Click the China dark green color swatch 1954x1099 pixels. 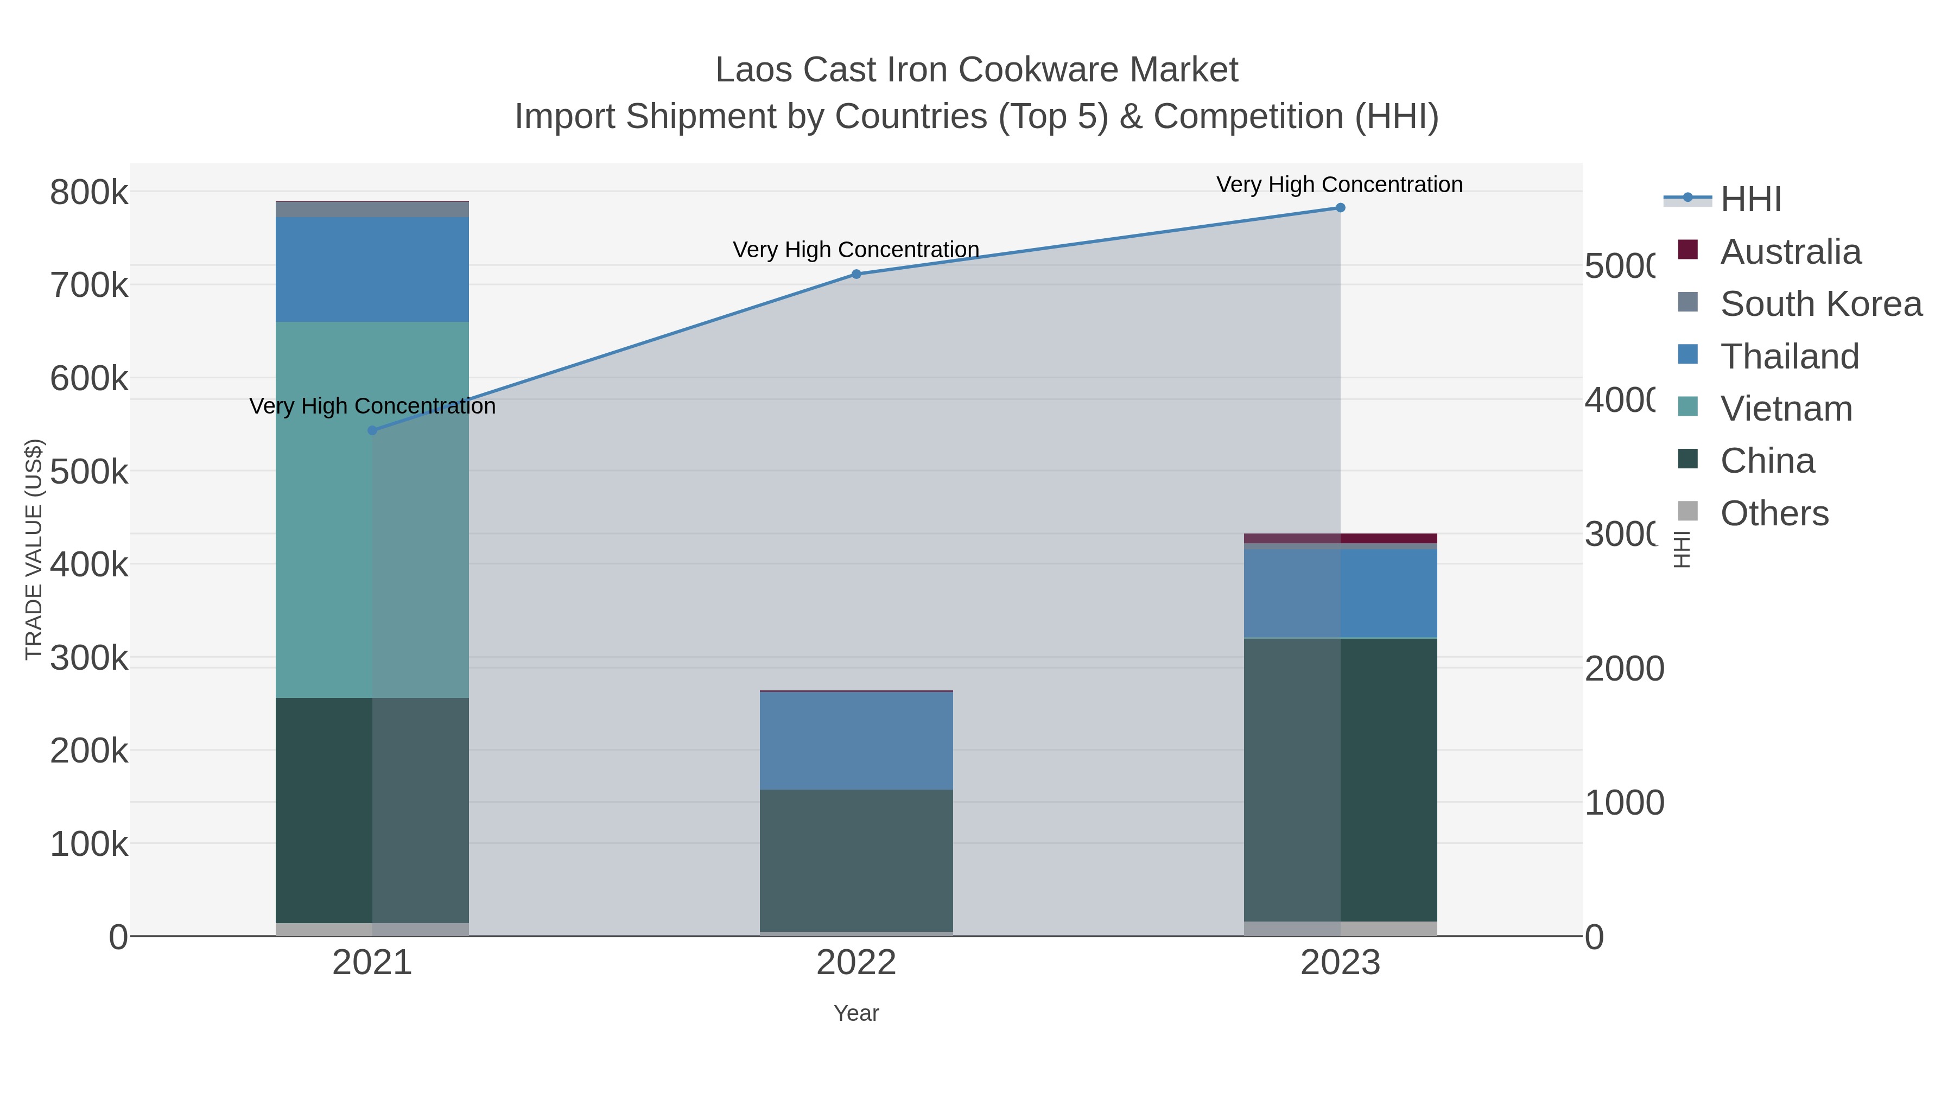[1687, 459]
